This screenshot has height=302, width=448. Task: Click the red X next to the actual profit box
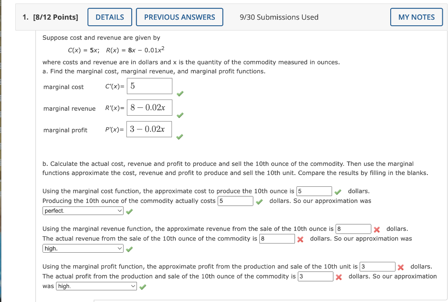point(339,276)
